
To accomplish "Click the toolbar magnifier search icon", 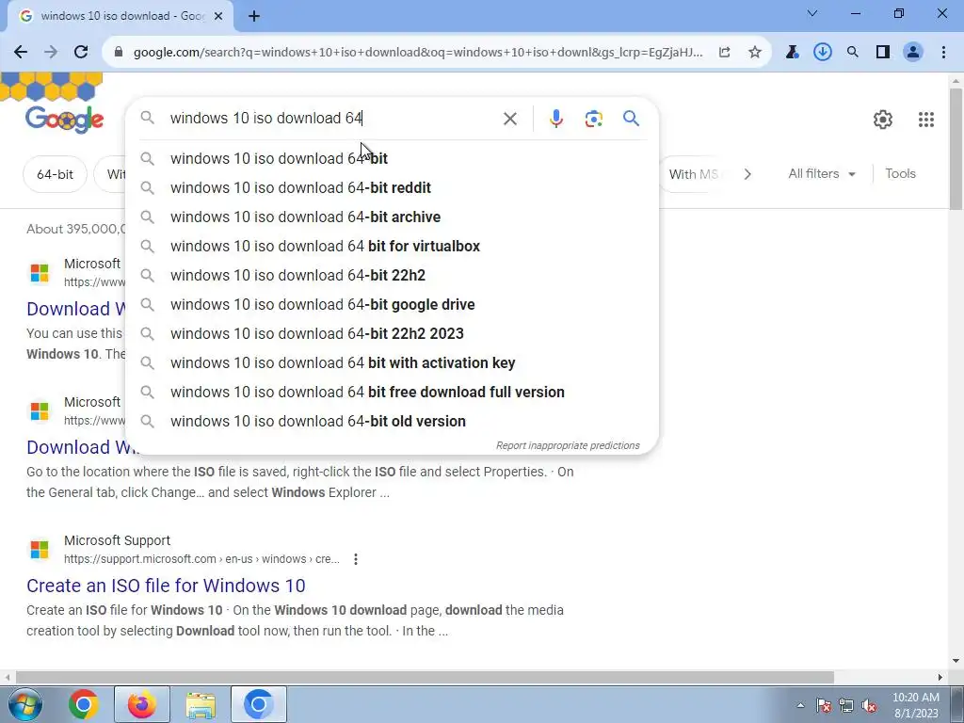I will click(852, 53).
